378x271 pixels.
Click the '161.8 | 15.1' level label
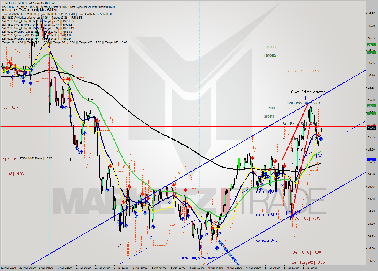tap(9, 160)
